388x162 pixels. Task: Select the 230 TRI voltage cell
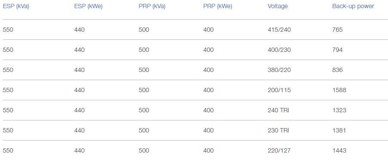pyautogui.click(x=278, y=130)
